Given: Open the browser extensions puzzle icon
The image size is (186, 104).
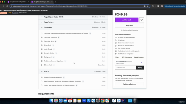Looking at the screenshot, I should point(153,6).
